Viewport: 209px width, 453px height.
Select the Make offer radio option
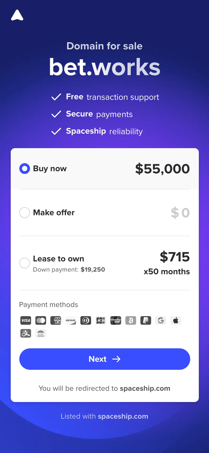coord(25,213)
